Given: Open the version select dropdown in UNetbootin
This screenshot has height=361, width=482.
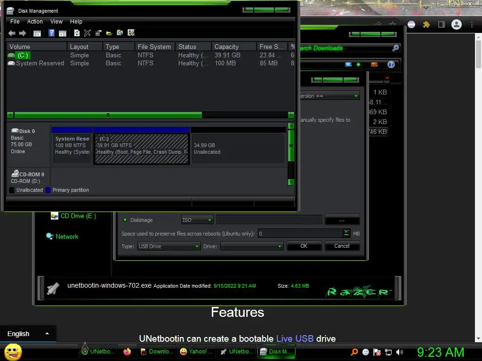Looking at the screenshot, I should pos(329,96).
